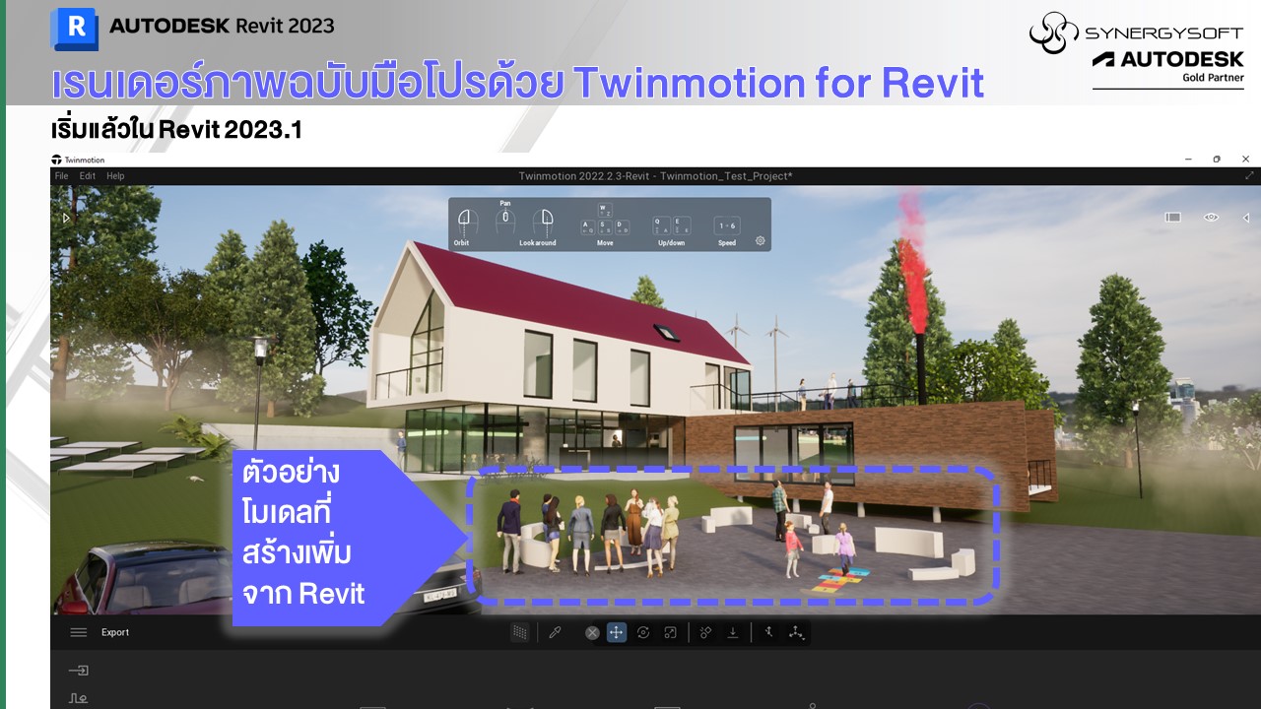Select the Scale tool in toolbar
The height and width of the screenshot is (709, 1261).
[670, 632]
